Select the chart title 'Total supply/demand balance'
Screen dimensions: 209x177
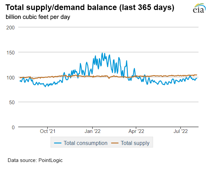61,7
